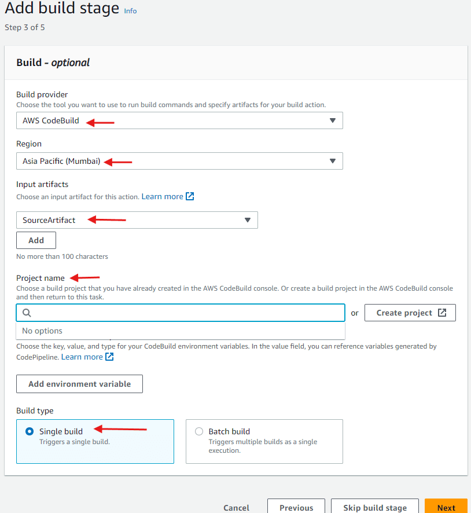
Task: Open Learn more link for input artifacts
Action: (x=162, y=196)
